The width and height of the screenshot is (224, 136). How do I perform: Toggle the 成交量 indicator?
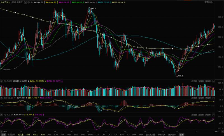pos(20,135)
